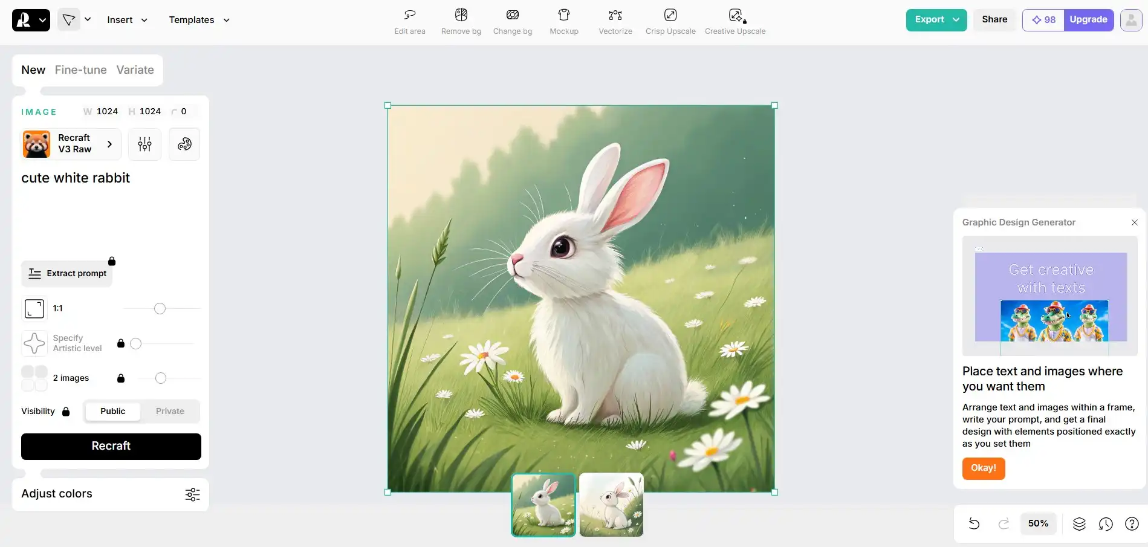Click the Share button
The width and height of the screenshot is (1148, 547).
tap(994, 20)
